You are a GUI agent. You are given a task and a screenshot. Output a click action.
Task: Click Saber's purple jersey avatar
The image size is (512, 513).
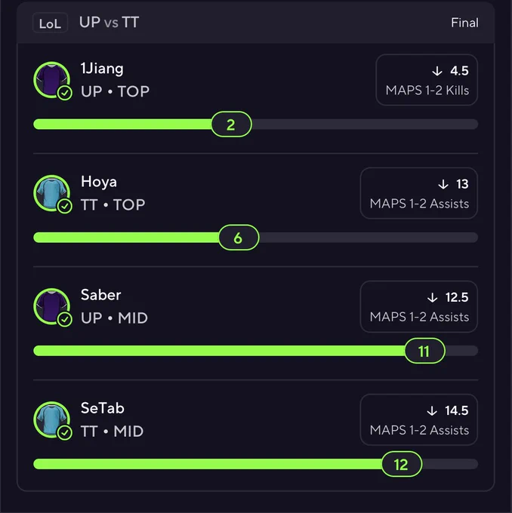[51, 306]
